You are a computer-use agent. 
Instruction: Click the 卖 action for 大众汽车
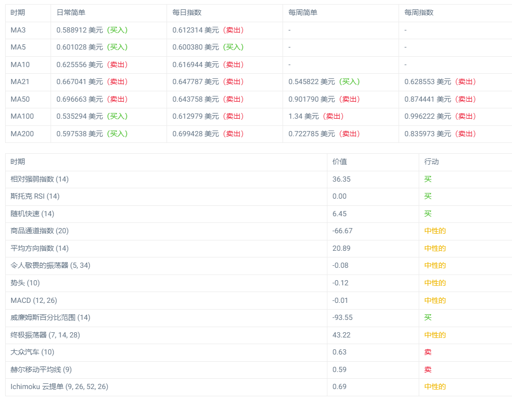click(428, 352)
